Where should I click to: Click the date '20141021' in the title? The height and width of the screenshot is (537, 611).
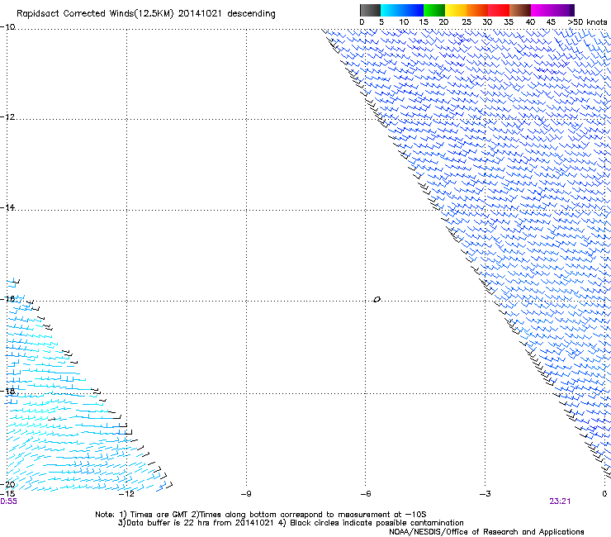click(x=200, y=13)
